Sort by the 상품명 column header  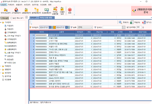tap(61, 32)
